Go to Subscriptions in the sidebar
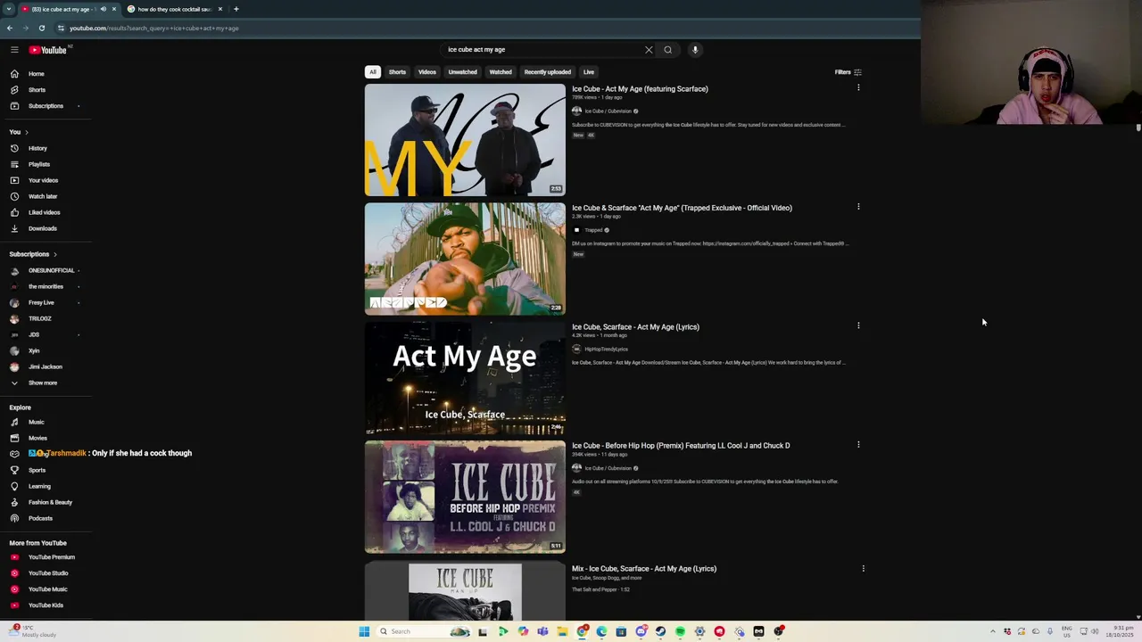1142x642 pixels. coord(46,106)
